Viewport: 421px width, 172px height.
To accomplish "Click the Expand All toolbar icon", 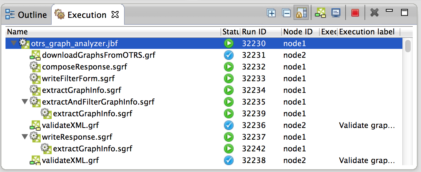I will [x=271, y=13].
